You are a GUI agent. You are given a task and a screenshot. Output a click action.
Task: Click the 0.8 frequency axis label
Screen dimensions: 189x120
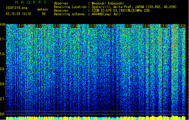coord(3,84)
